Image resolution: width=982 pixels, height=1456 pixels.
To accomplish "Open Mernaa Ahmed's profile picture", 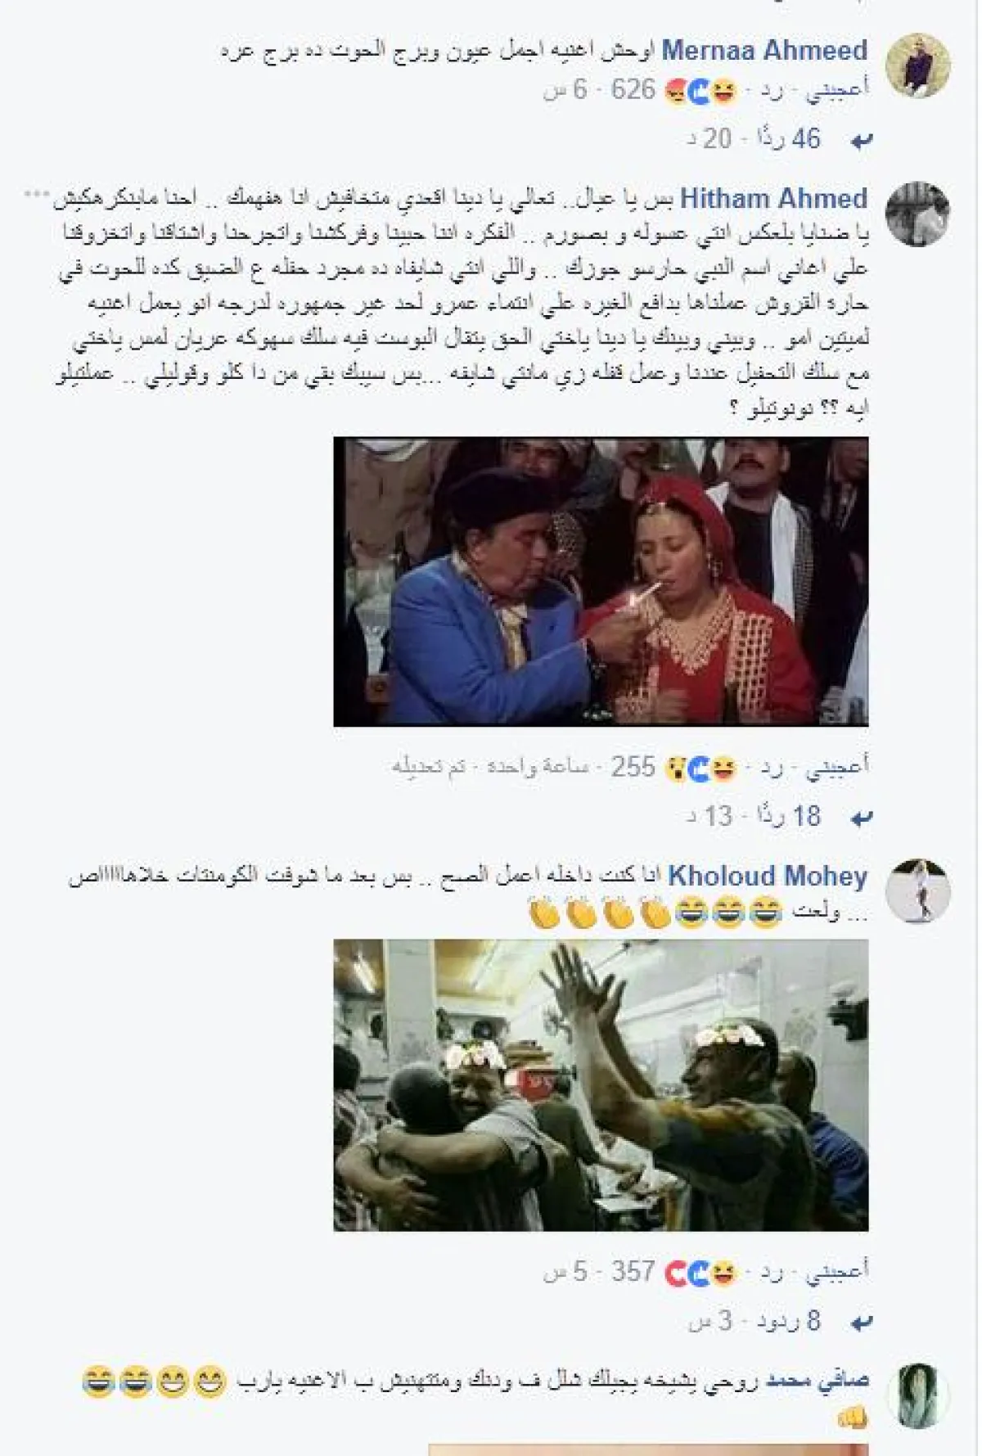I will coord(917,66).
